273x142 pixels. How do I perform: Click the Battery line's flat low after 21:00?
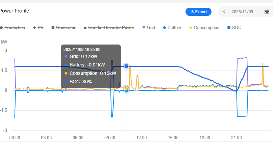point(242,117)
